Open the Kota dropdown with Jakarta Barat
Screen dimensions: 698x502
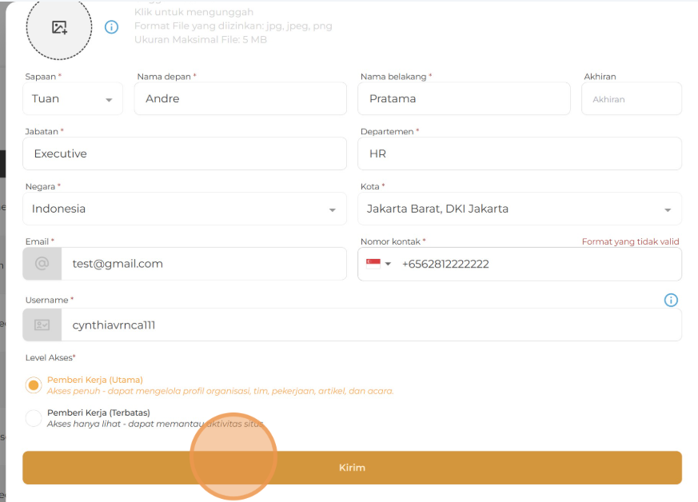click(x=519, y=209)
